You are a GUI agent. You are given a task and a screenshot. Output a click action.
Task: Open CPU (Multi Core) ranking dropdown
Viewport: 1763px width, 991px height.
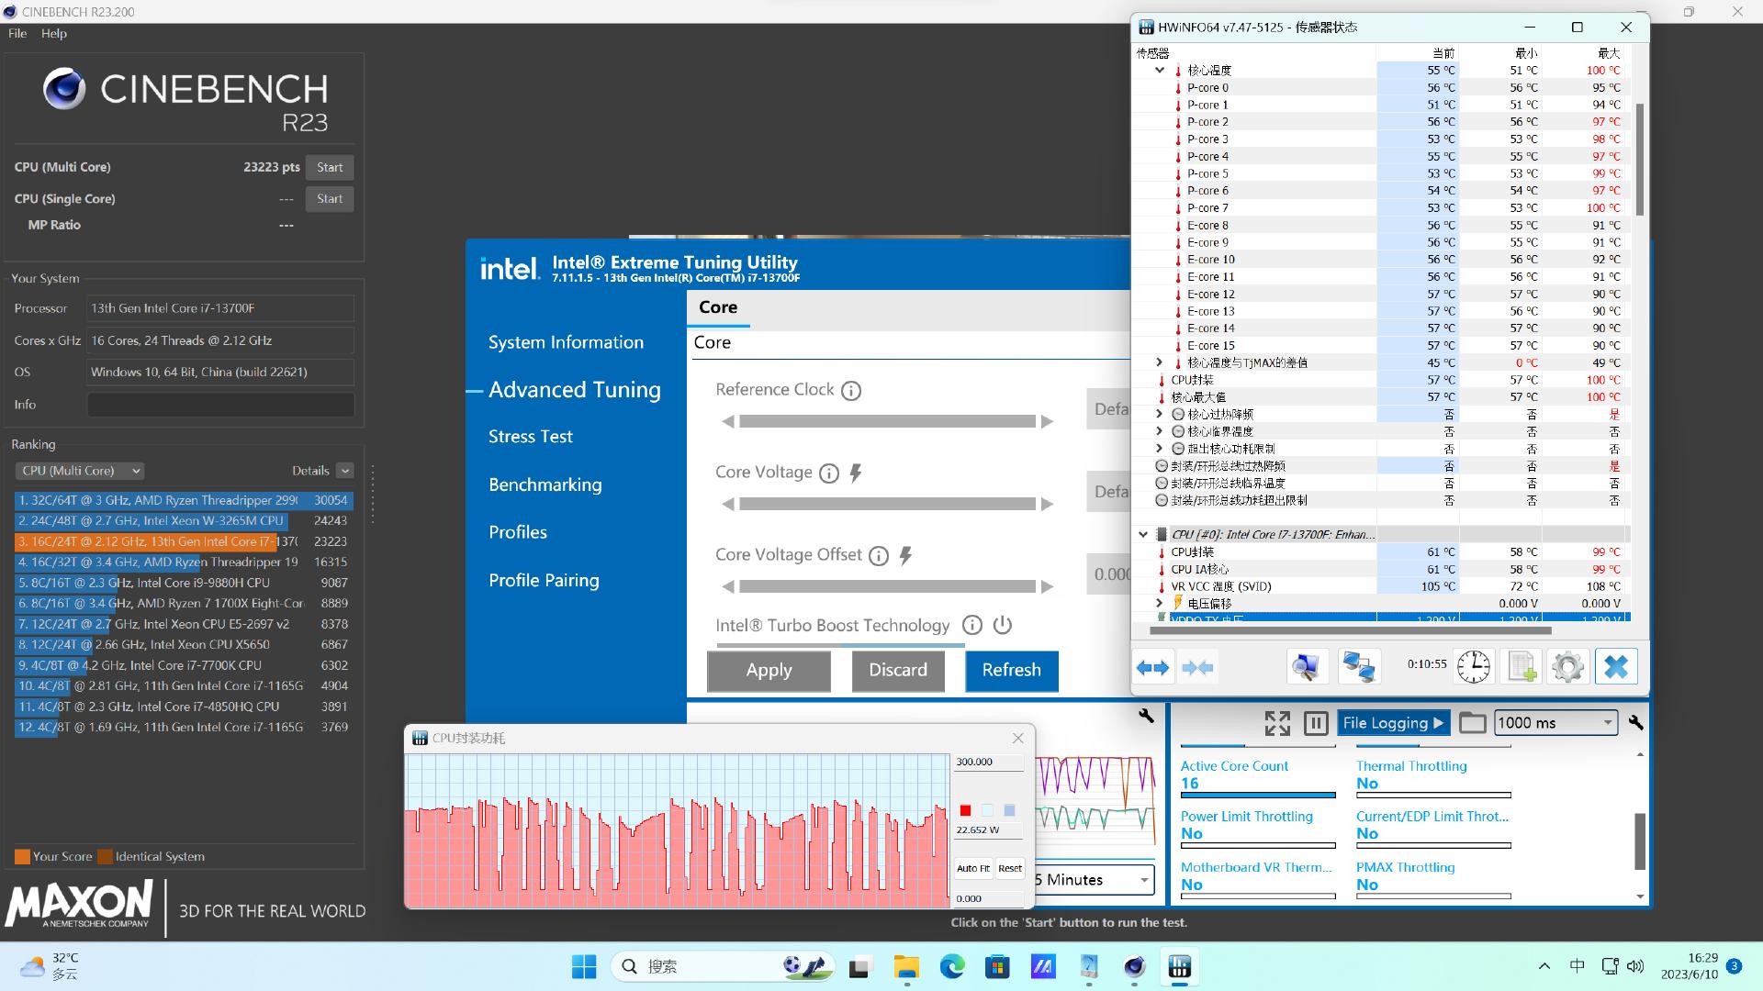(x=80, y=471)
